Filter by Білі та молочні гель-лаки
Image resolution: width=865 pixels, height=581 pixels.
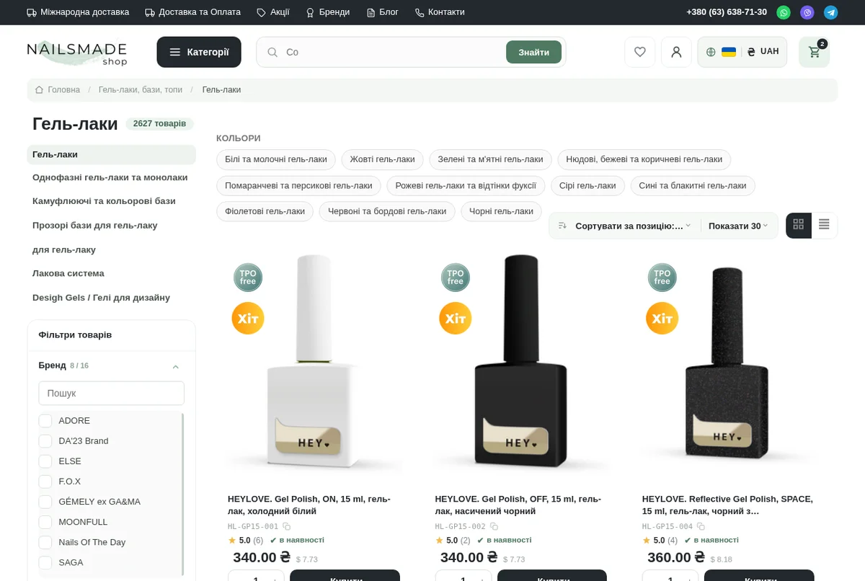[x=276, y=159]
